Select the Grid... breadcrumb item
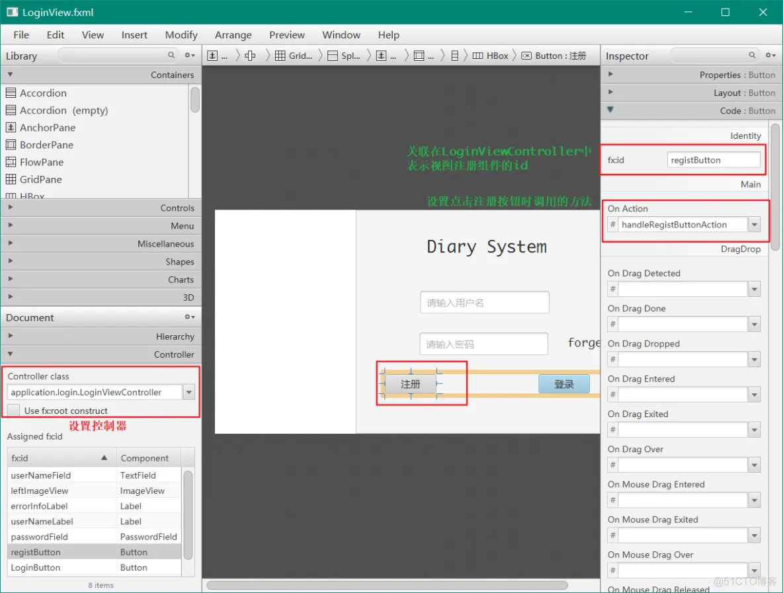 point(294,56)
